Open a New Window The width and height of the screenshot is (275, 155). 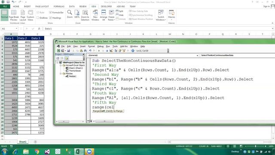coord(95,15)
